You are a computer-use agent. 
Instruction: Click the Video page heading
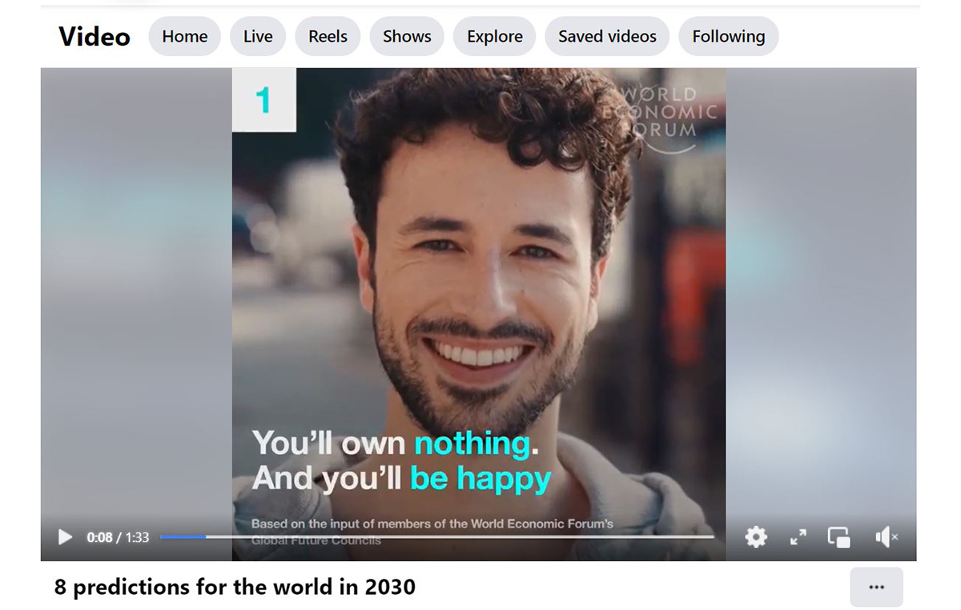(94, 36)
